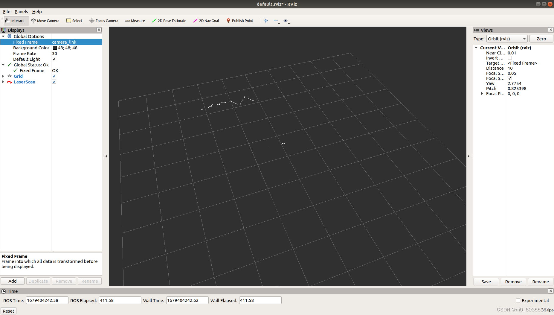The height and width of the screenshot is (315, 554).
Task: Activate the Publish Point tool
Action: (240, 21)
